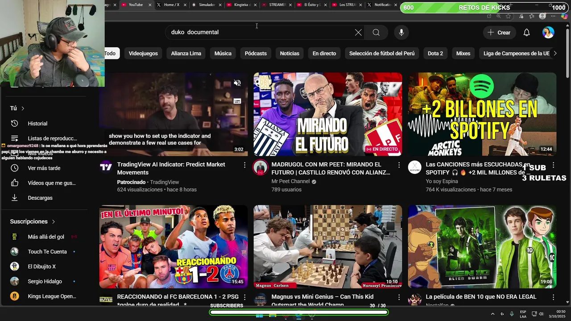Switch to the Home / X browser tab
571x321 pixels.
(171, 5)
